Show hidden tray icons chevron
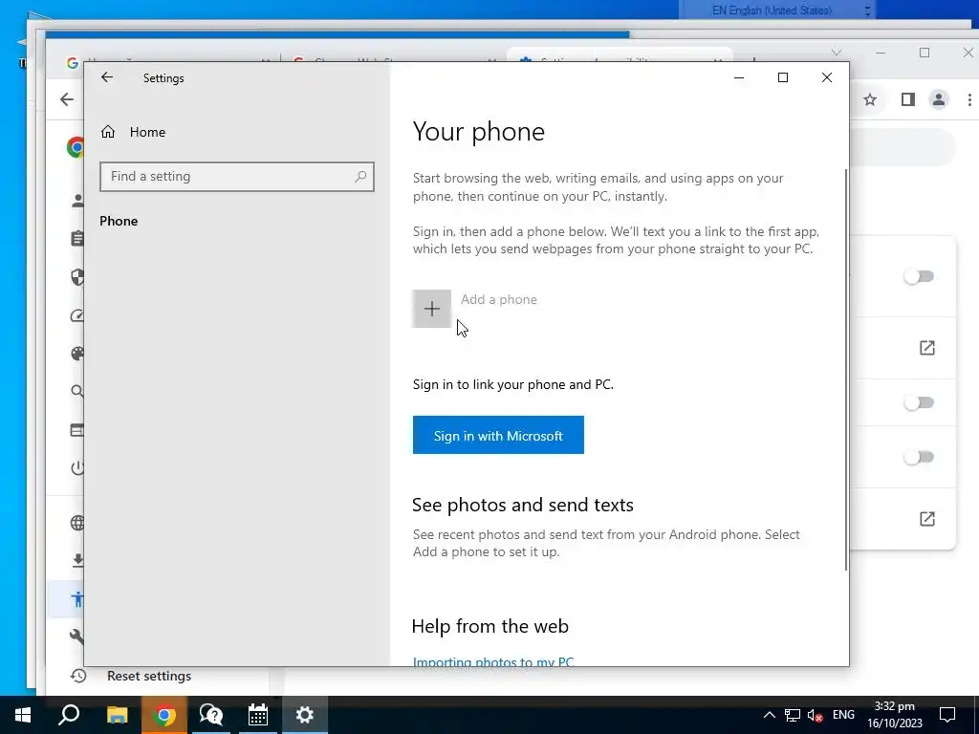This screenshot has width=979, height=734. click(x=770, y=715)
